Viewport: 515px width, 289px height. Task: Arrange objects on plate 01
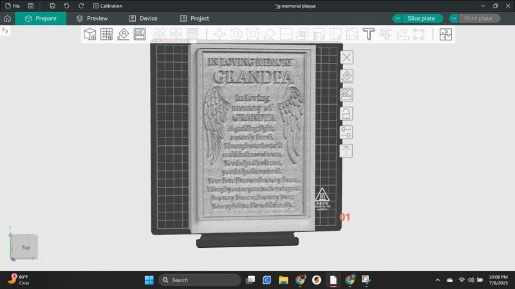tap(346, 94)
